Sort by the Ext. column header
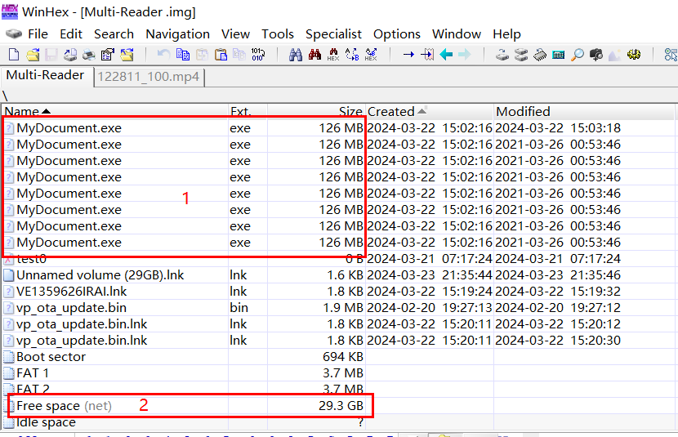This screenshot has width=678, height=437. point(248,112)
